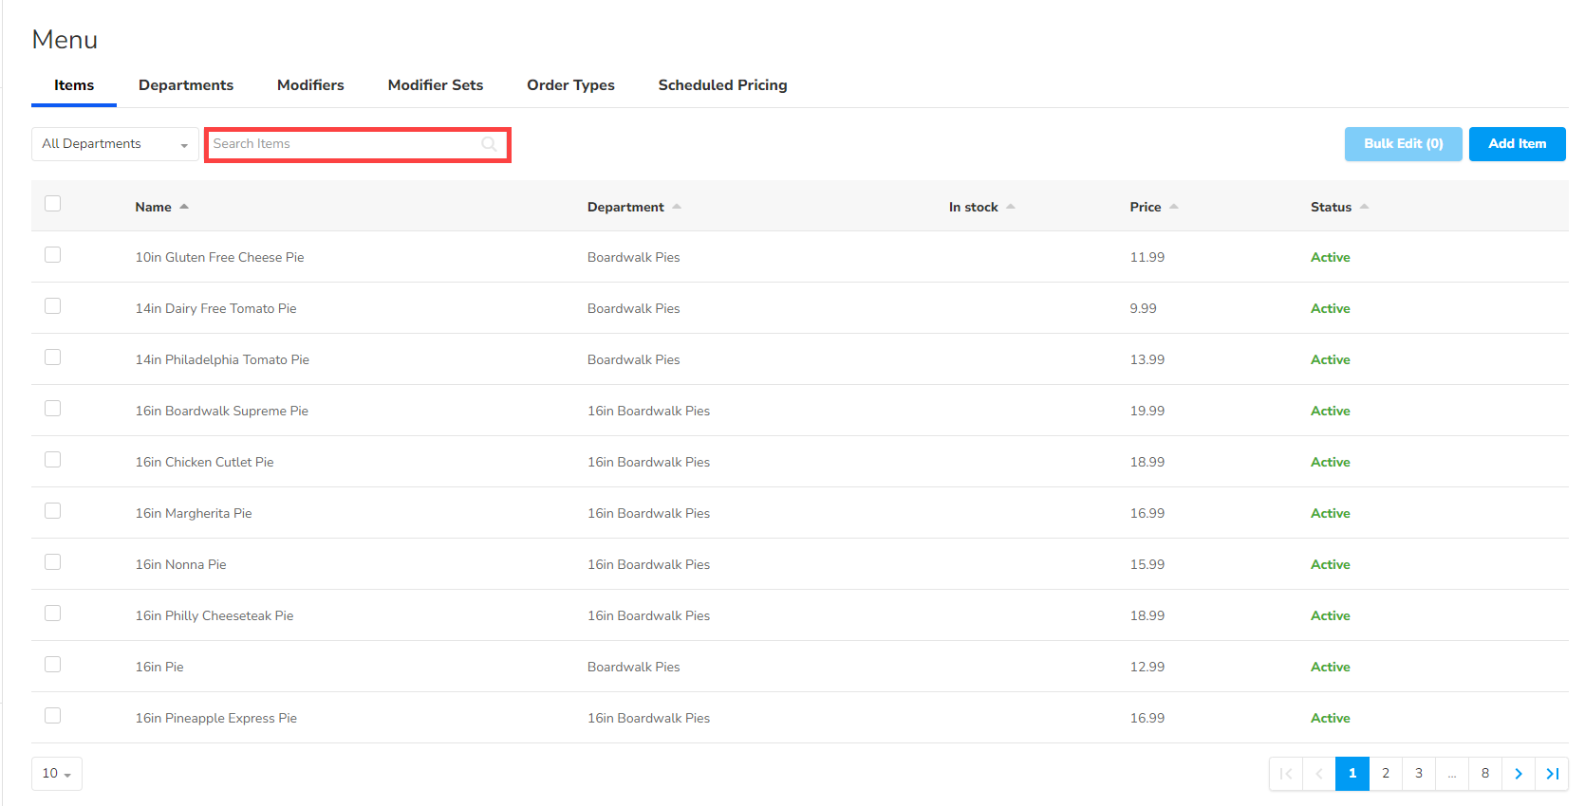
Task: Sort by Name column arrow
Action: pos(184,207)
